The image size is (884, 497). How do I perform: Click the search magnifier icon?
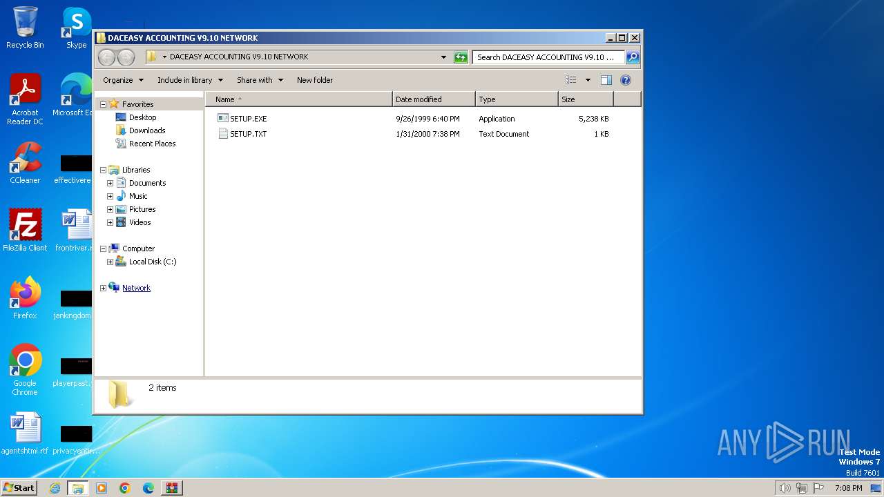(632, 57)
